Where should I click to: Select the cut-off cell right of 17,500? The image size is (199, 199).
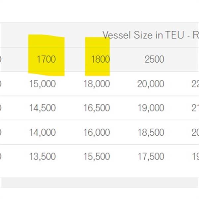coord(196,157)
